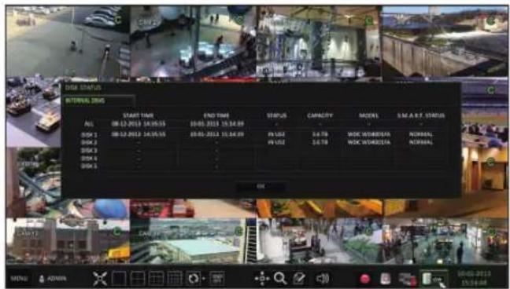Toggle audio with the speaker icon

pos(322,279)
